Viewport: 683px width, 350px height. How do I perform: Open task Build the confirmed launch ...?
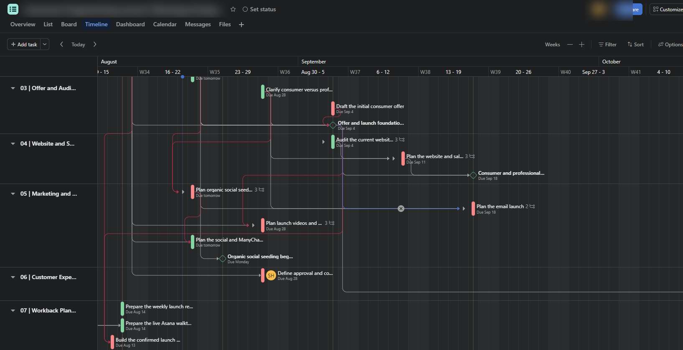148,340
